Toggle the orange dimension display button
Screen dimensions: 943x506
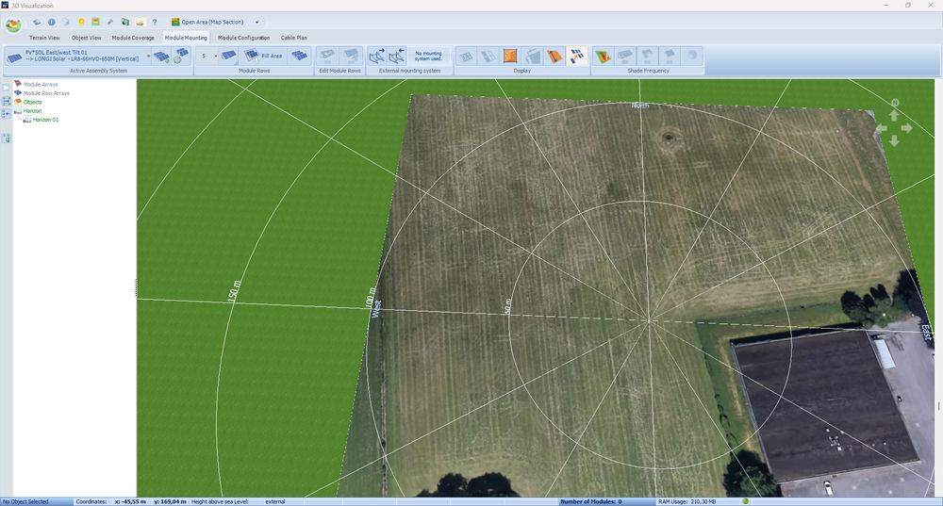coord(554,57)
